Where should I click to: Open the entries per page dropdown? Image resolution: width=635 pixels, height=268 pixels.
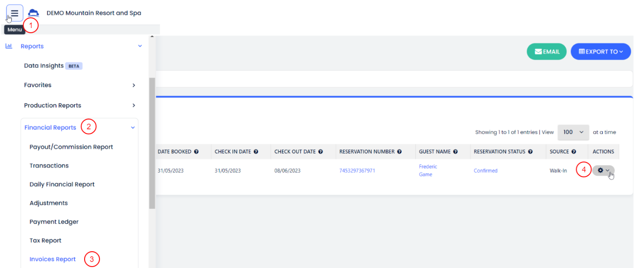click(x=573, y=132)
